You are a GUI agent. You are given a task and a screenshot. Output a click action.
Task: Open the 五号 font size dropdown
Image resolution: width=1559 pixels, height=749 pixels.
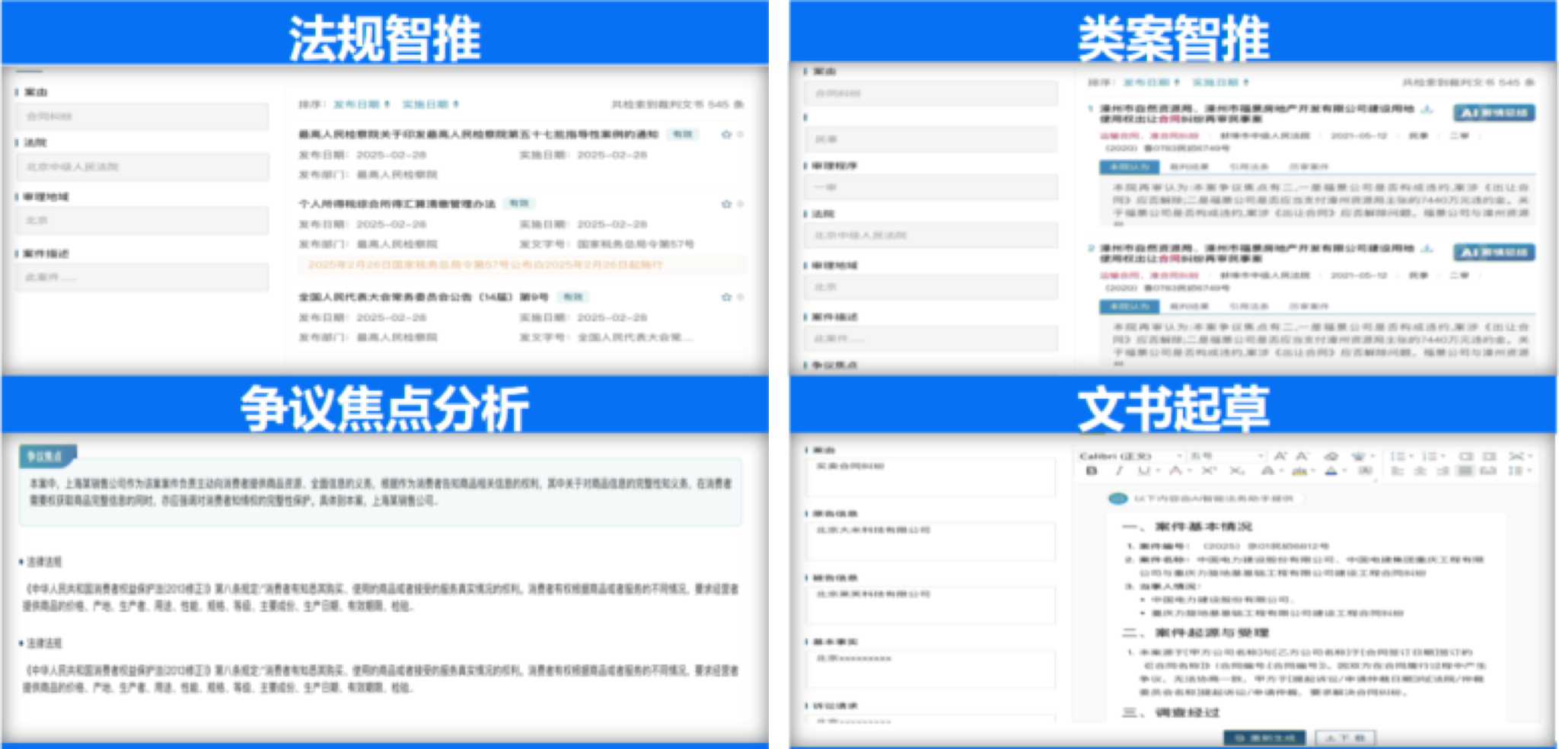[x=1226, y=456]
